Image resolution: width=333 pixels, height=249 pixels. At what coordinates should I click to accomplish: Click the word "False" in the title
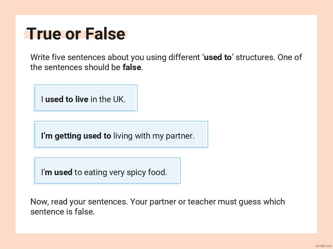click(105, 34)
